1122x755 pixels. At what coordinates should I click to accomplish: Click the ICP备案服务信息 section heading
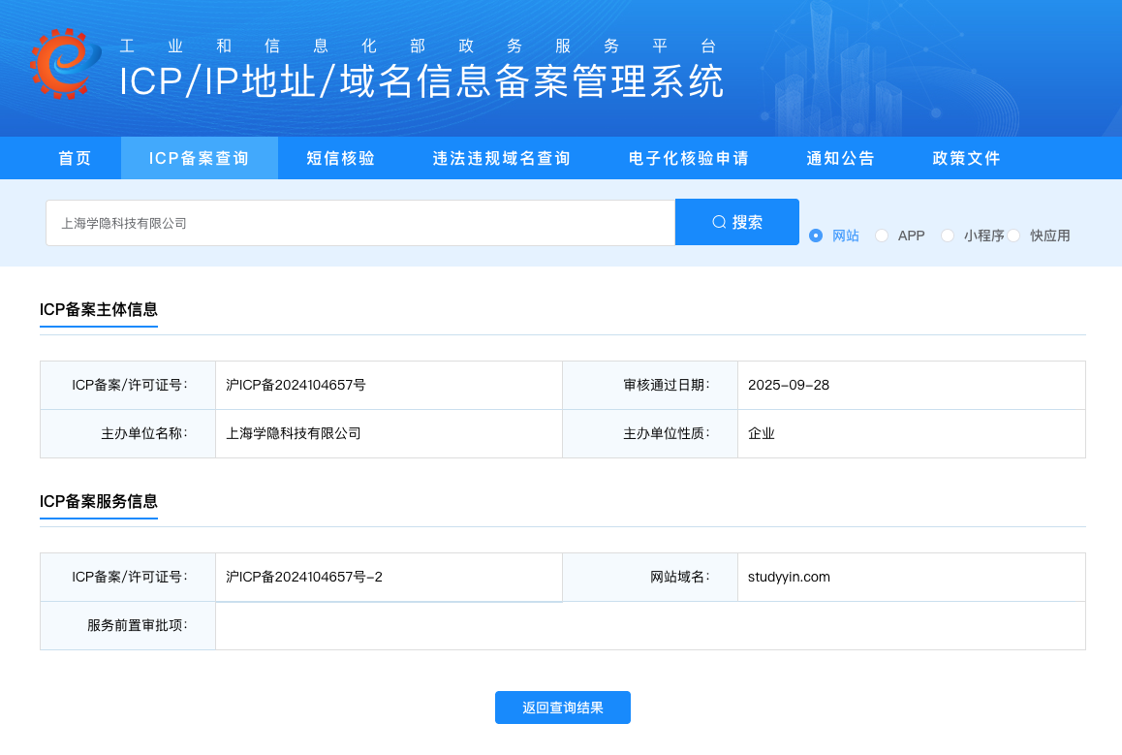click(x=99, y=501)
